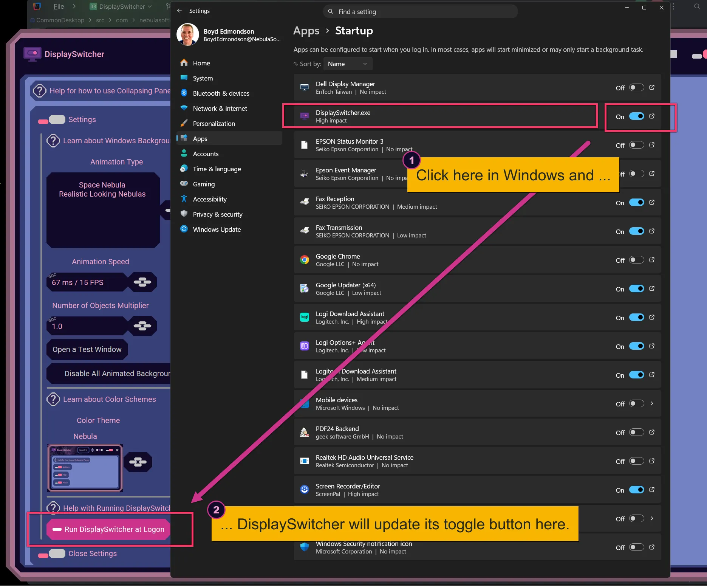The image size is (707, 586).
Task: Open the Sort by Name dropdown
Action: (x=348, y=64)
